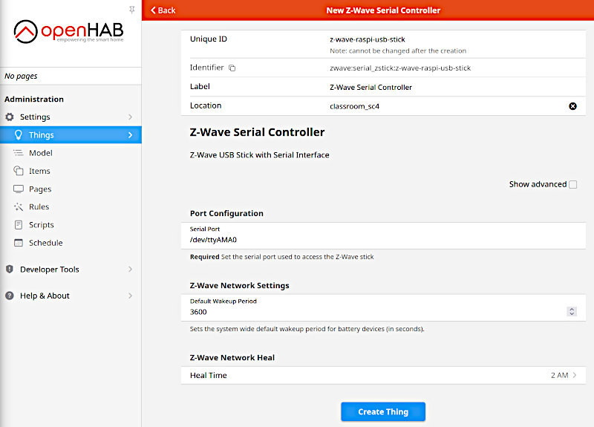
Task: Open the Heal Time selector
Action: 383,376
